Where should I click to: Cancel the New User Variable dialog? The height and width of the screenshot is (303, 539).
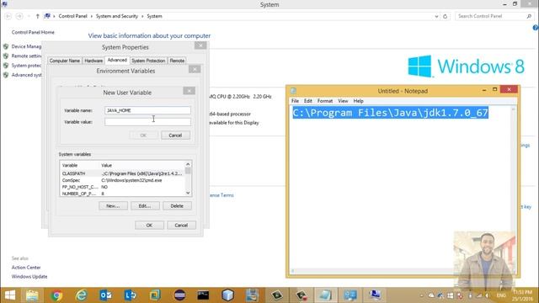click(175, 136)
